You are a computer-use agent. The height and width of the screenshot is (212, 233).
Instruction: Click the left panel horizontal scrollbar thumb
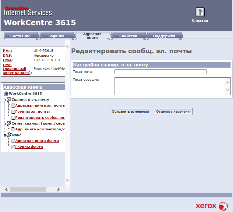click(x=28, y=189)
